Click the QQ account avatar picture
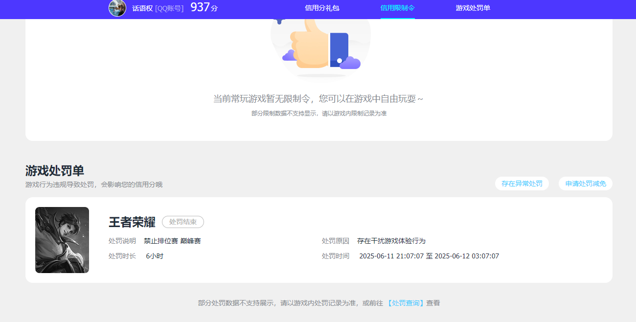This screenshot has width=636, height=322. click(x=117, y=9)
